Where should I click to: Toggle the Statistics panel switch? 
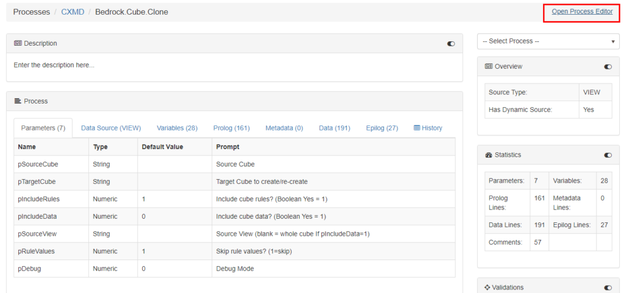coord(608,155)
